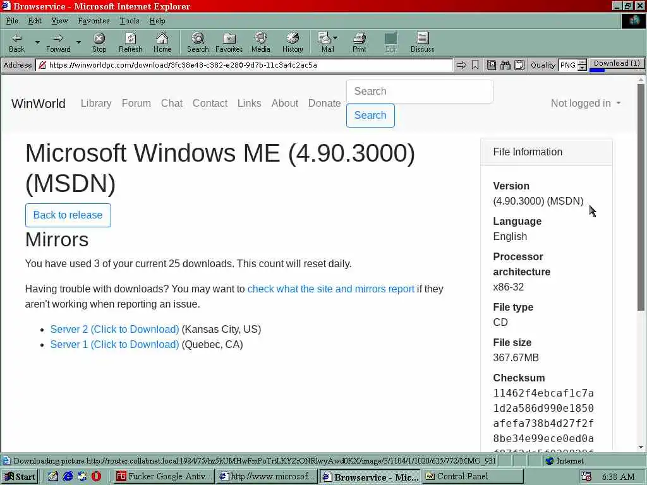Open the View menu
This screenshot has width=647, height=485.
click(x=60, y=21)
